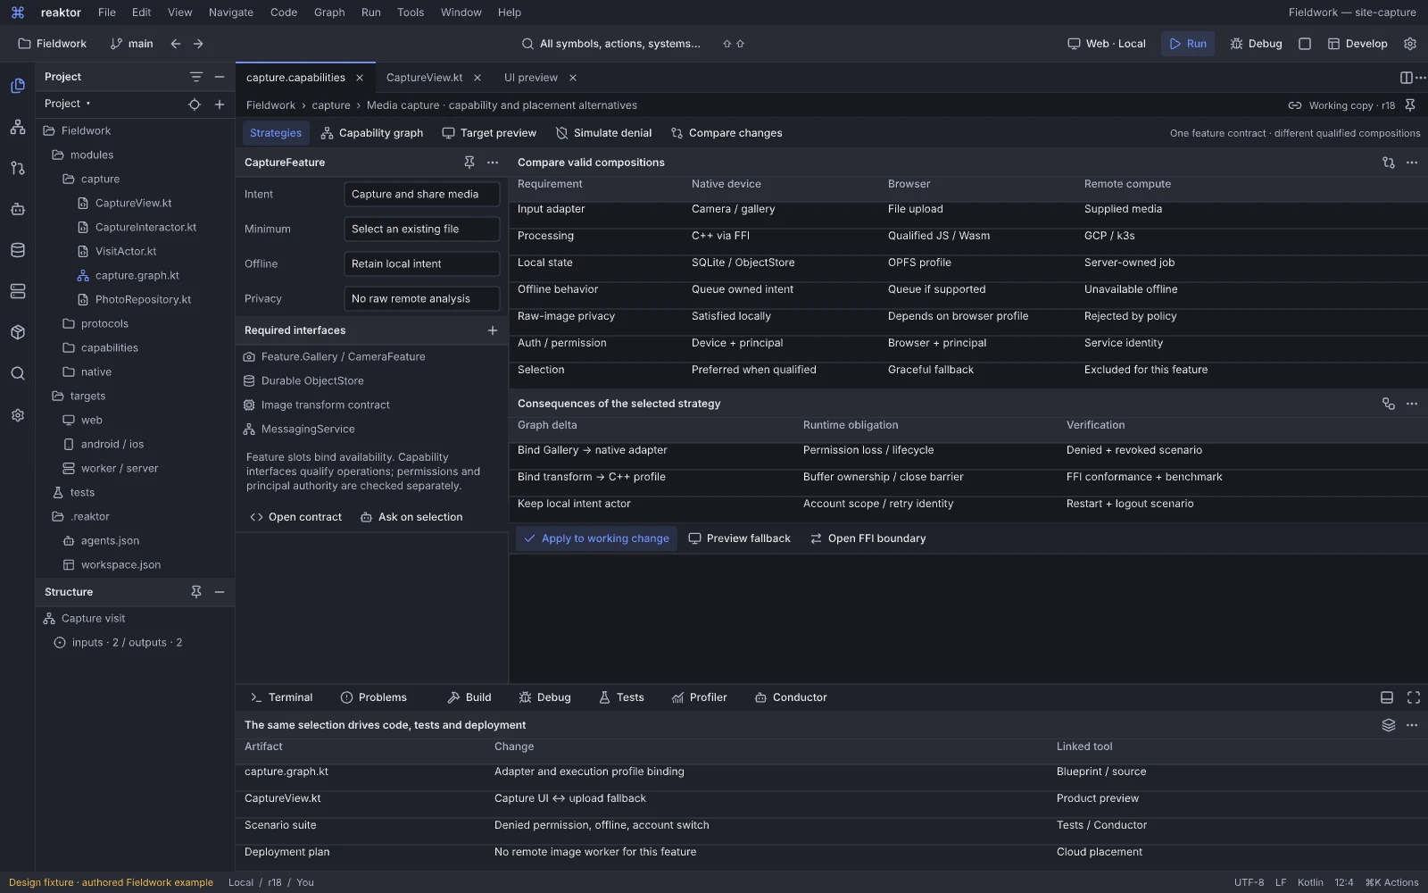Open Compare valid compositions more options
1428x893 pixels.
[1412, 163]
